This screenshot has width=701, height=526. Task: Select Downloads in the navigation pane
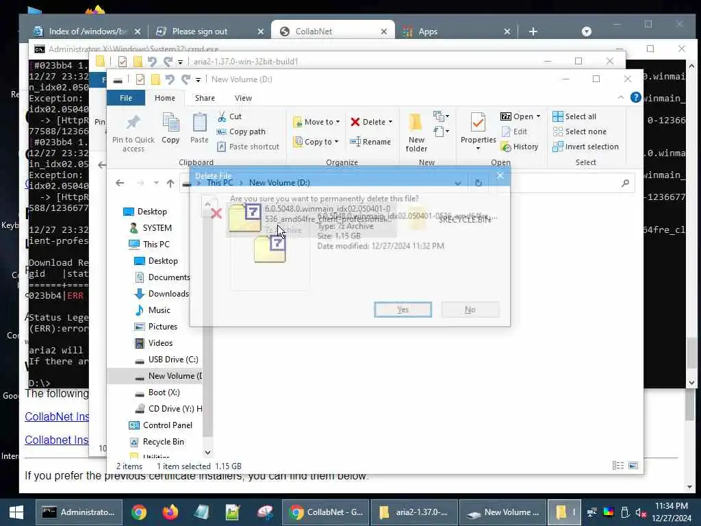point(162,294)
